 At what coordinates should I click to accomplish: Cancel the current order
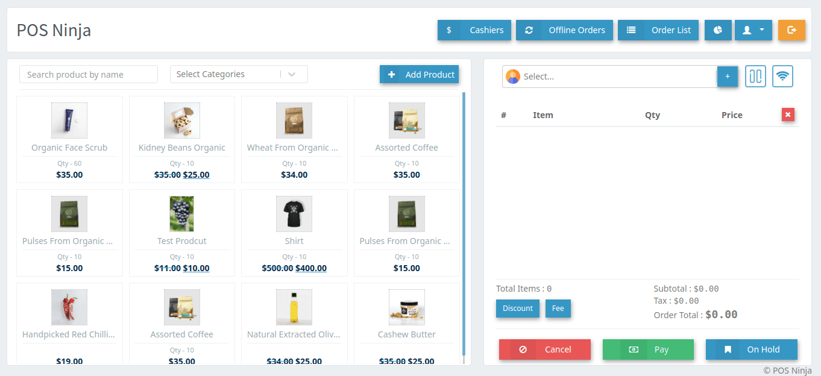tap(544, 349)
